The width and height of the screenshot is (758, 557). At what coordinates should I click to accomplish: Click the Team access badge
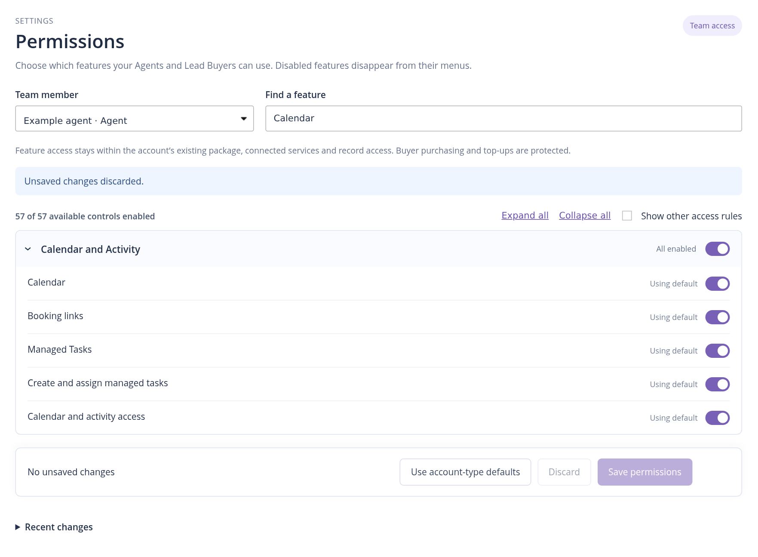tap(712, 26)
